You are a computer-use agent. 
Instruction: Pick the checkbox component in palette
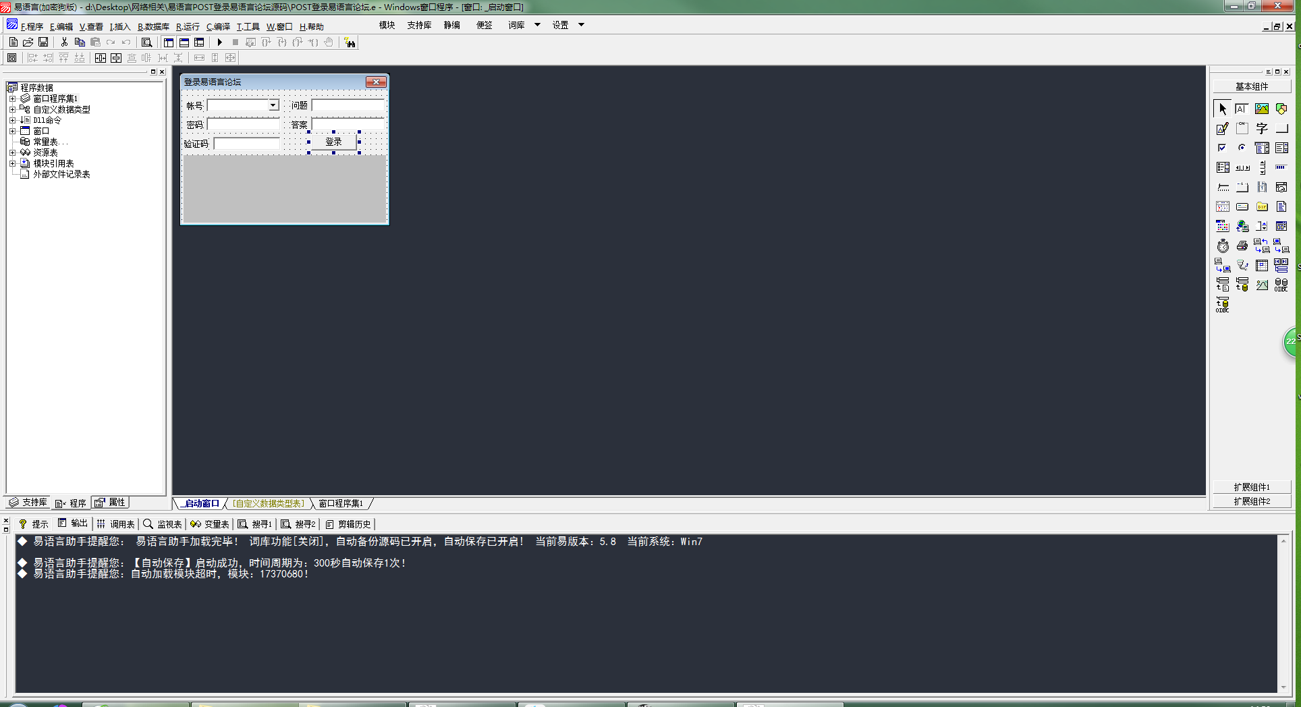tap(1222, 148)
